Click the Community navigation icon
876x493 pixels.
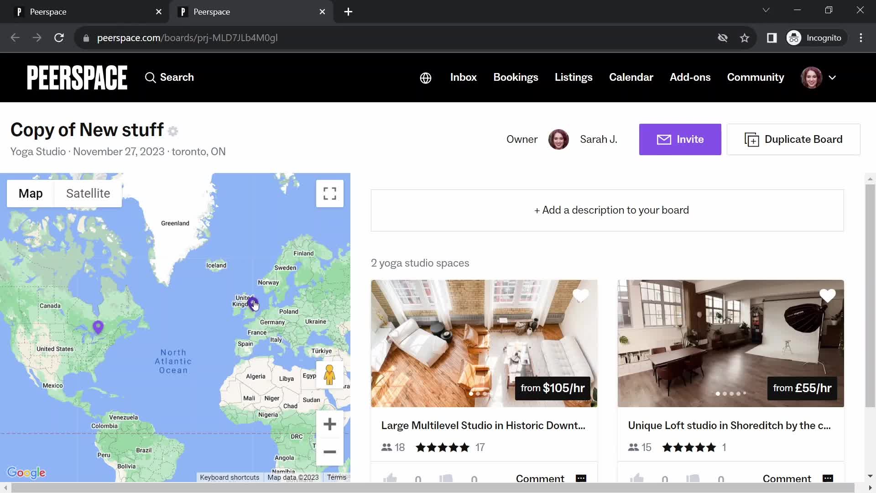pyautogui.click(x=756, y=77)
